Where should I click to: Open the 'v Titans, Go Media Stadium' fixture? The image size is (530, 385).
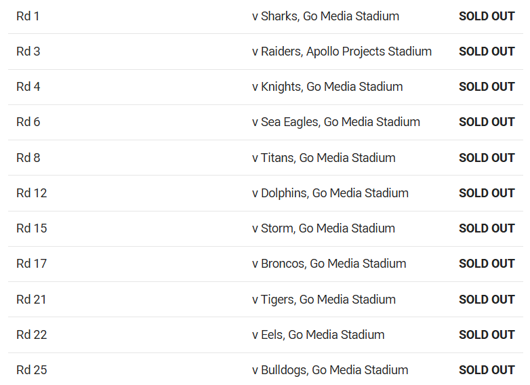[x=324, y=158]
